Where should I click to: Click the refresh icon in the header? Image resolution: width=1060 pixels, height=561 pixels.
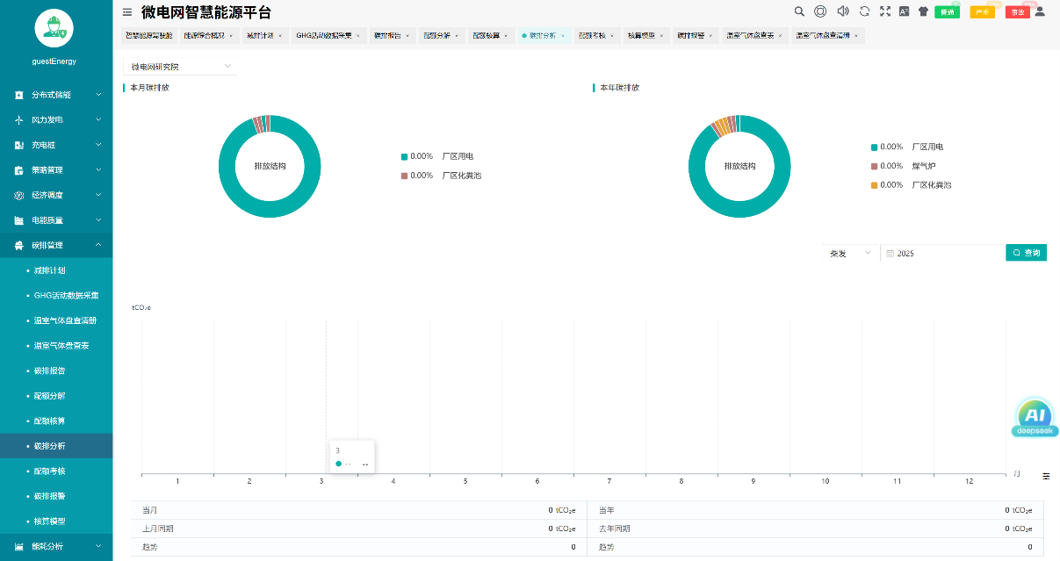[864, 11]
